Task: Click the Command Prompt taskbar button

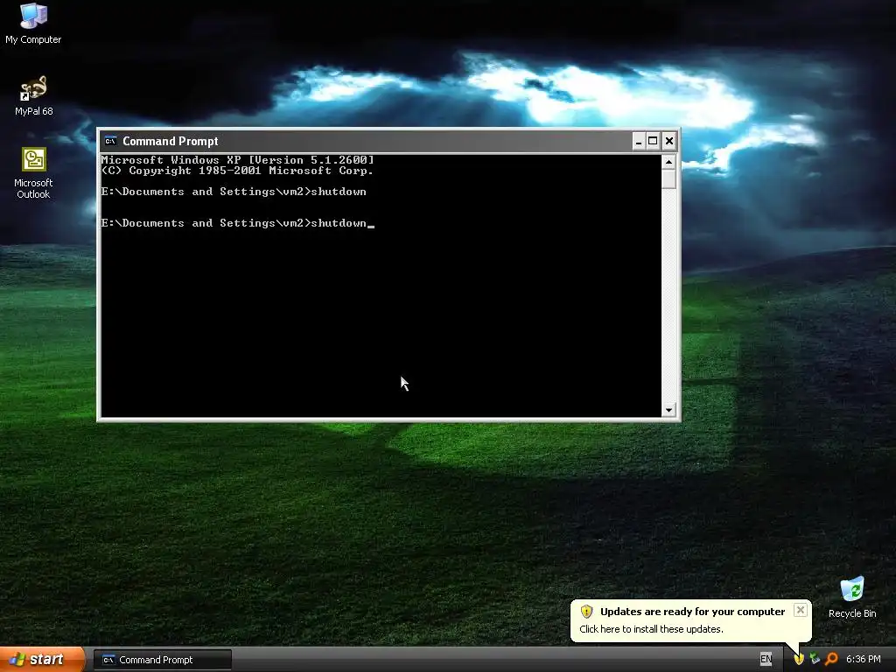Action: click(x=163, y=660)
